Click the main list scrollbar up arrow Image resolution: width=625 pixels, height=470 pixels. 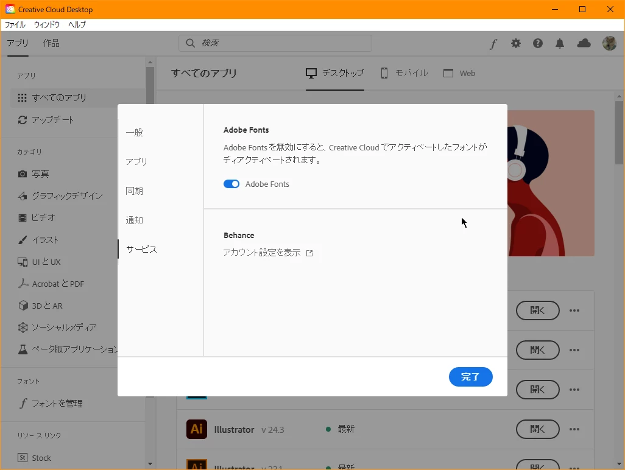coord(619,96)
